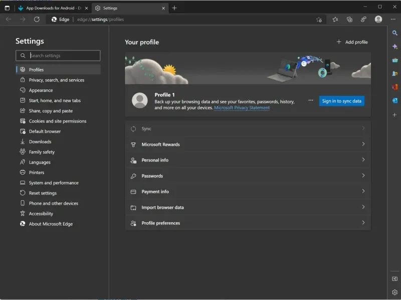Viewport: 401px width, 300px height.
Task: Switch to the Settings tab
Action: point(130,8)
